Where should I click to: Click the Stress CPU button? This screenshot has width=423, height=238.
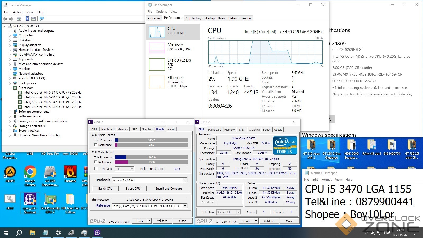click(x=133, y=189)
